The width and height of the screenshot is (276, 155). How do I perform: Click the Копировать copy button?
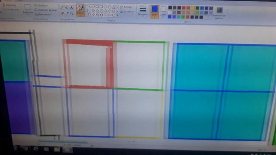pyautogui.click(x=12, y=9)
